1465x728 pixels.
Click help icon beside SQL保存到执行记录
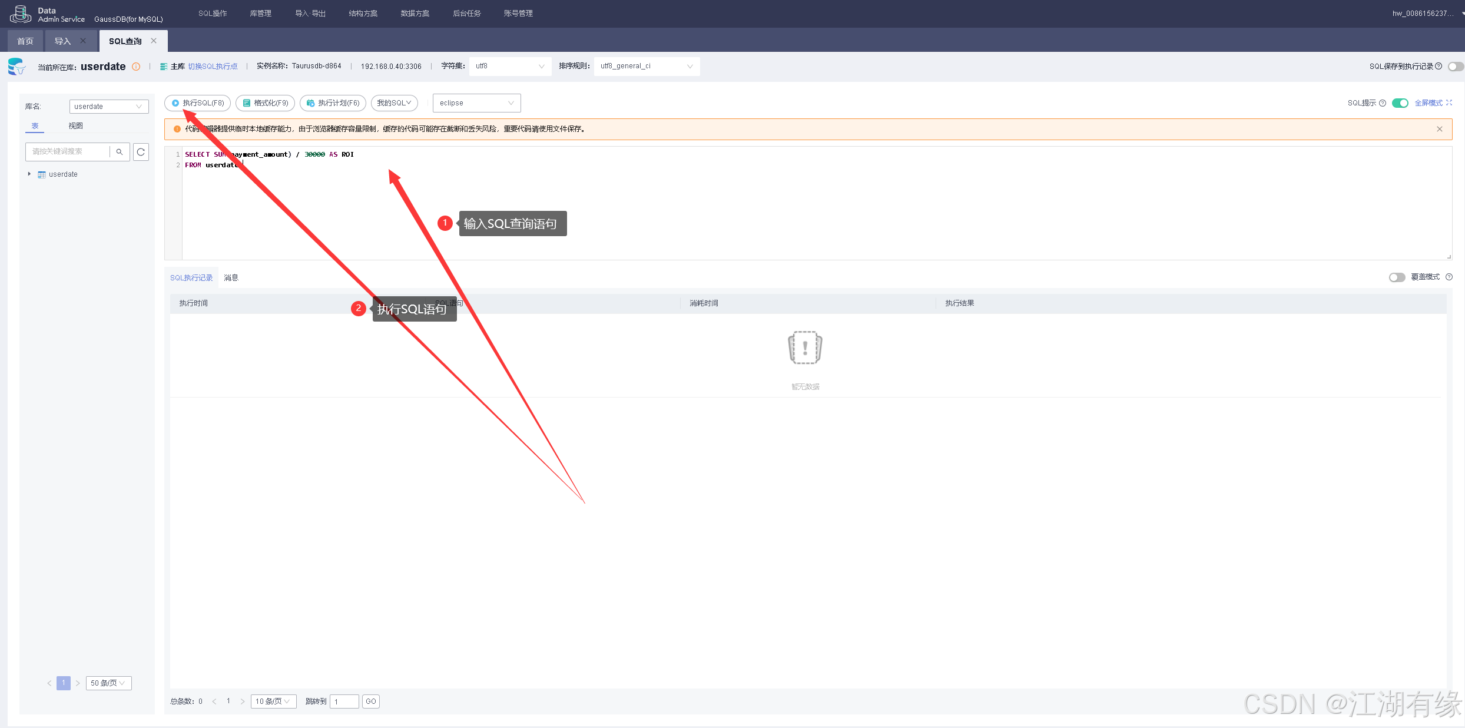(1439, 66)
